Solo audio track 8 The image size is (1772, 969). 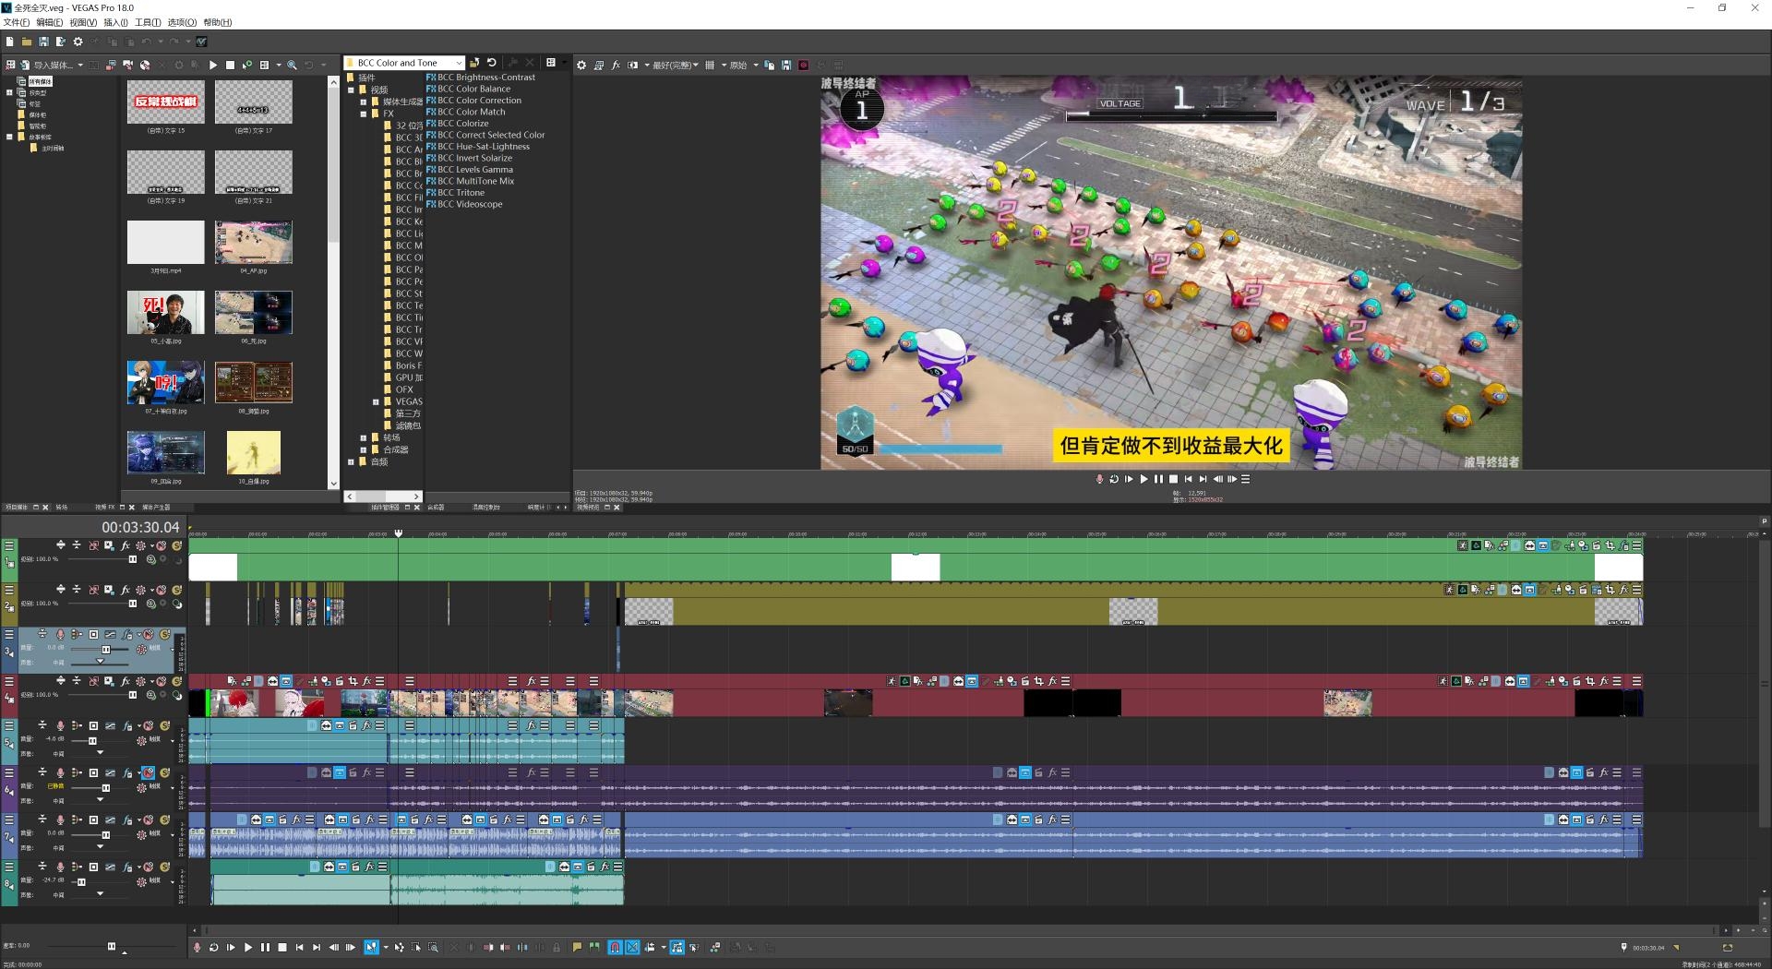pyautogui.click(x=164, y=867)
